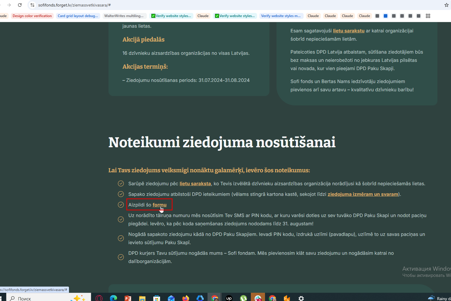Open the Slack icon in the taskbar
The image size is (451, 301).
coord(258,298)
